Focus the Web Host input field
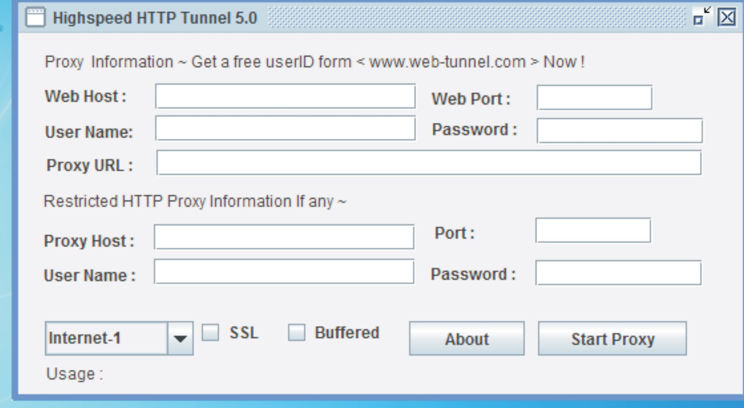Image resolution: width=744 pixels, height=408 pixels. coord(285,96)
